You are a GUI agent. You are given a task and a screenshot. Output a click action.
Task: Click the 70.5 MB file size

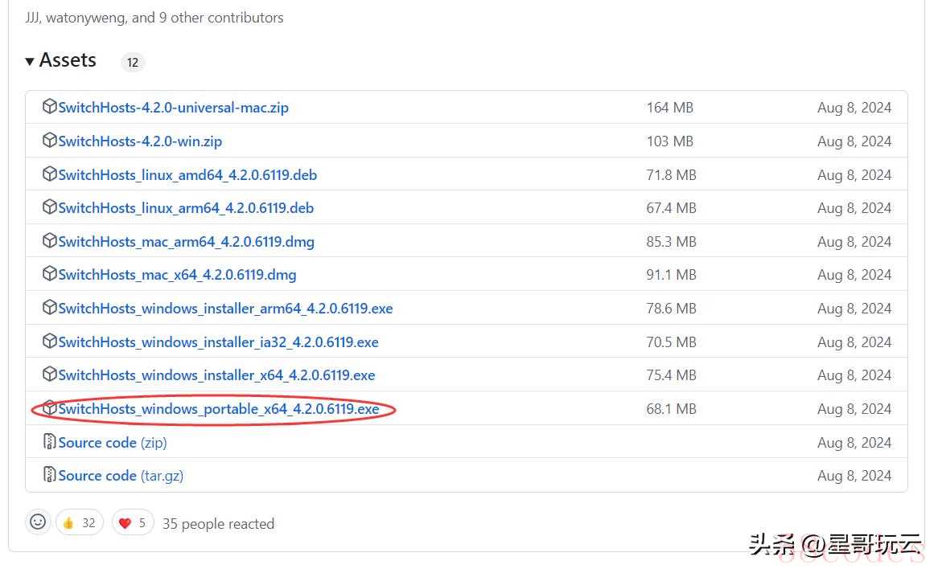[671, 342]
